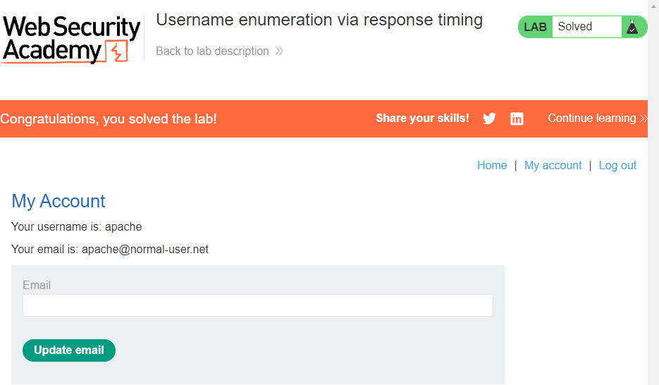Image resolution: width=659 pixels, height=385 pixels.
Task: Click the green LAB badge
Action: click(536, 27)
